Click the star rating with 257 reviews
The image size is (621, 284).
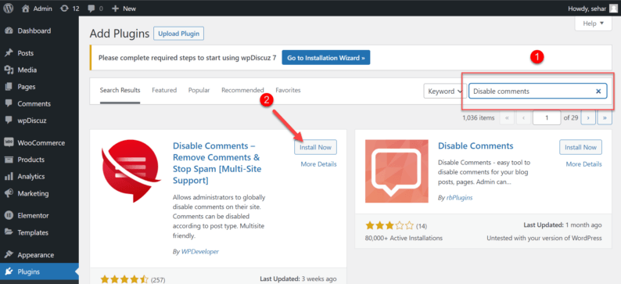pyautogui.click(x=124, y=279)
